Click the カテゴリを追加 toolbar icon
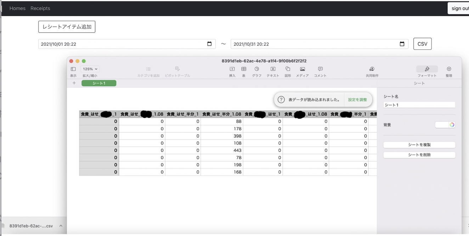The image size is (469, 236). 148,69
